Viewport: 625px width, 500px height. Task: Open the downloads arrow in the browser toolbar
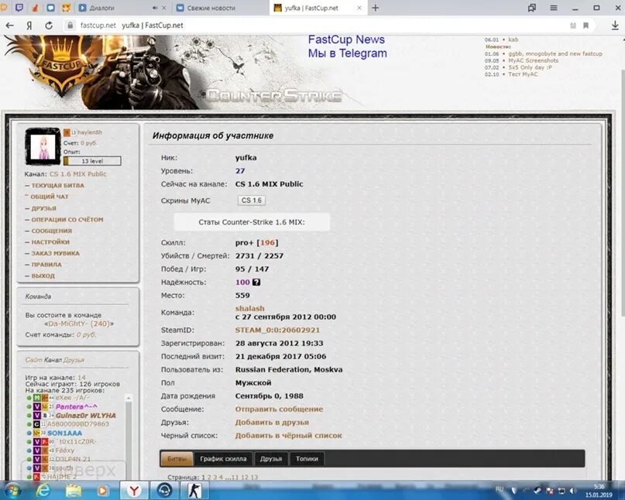(615, 26)
